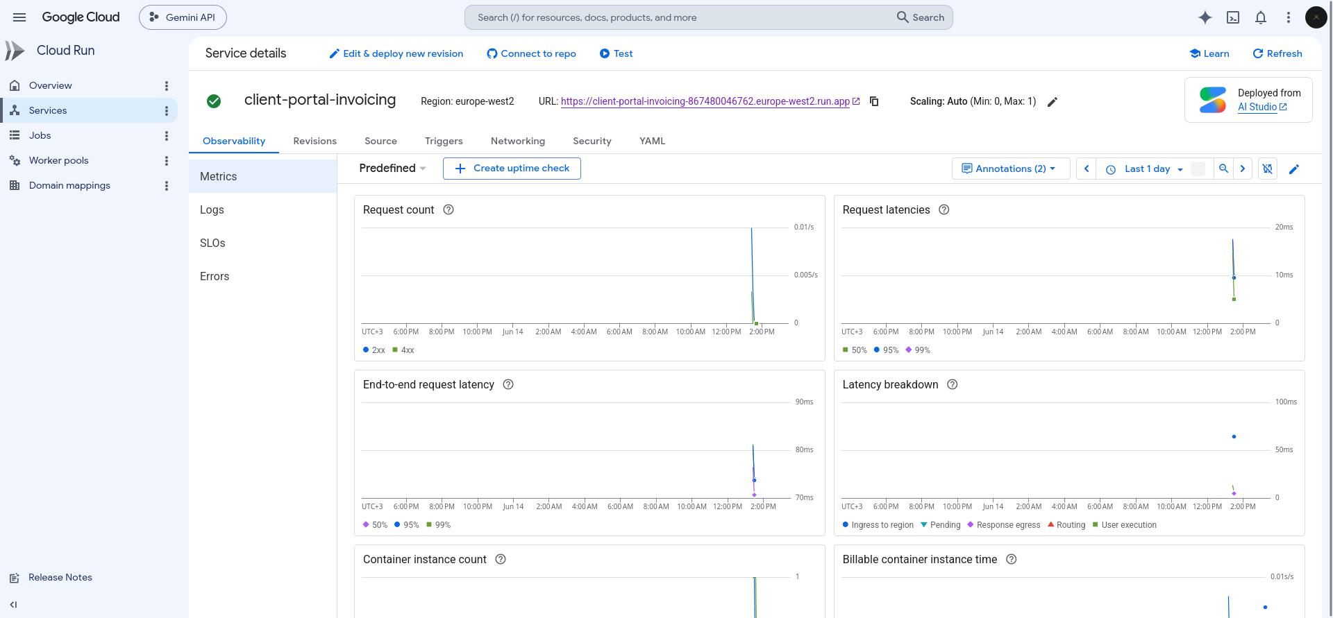Open Release Notes in sidebar
The height and width of the screenshot is (618, 1333).
point(60,578)
